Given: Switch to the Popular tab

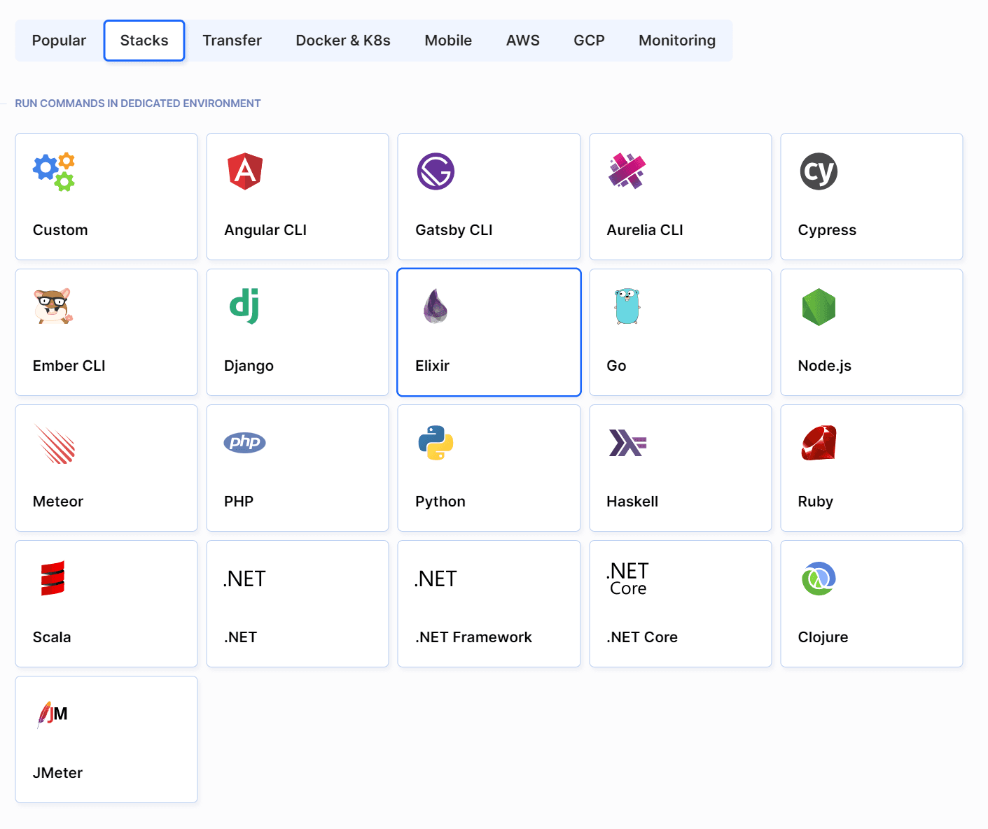Looking at the screenshot, I should point(59,41).
